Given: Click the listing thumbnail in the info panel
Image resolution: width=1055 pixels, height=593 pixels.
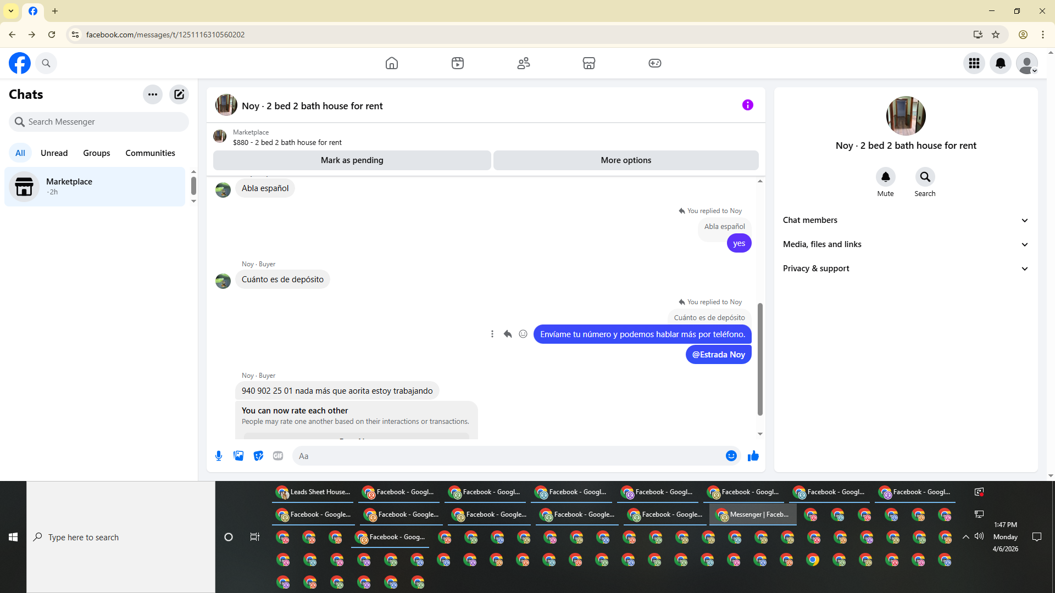Looking at the screenshot, I should (x=906, y=116).
